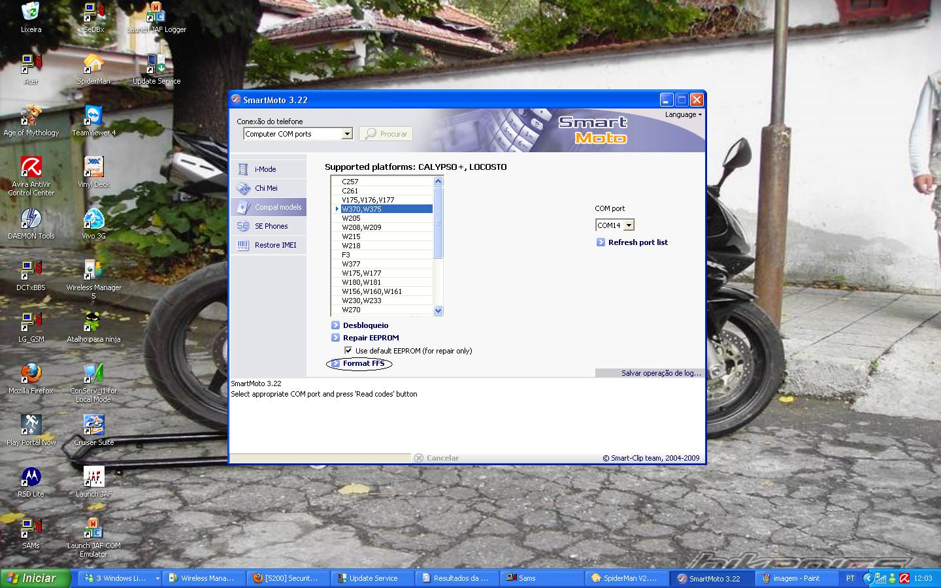Click the Desbloqueio link
This screenshot has height=588, width=941.
tap(365, 325)
